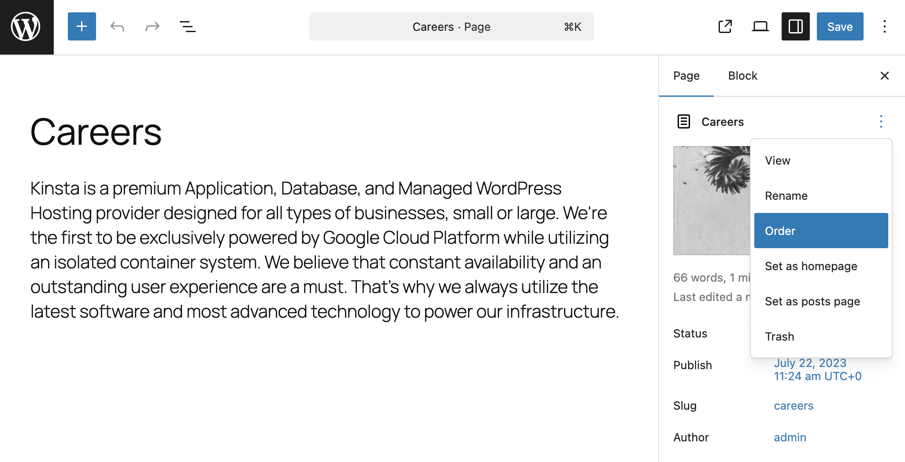Image resolution: width=905 pixels, height=462 pixels.
Task: Click the featured image thumbnail
Action: tap(711, 200)
